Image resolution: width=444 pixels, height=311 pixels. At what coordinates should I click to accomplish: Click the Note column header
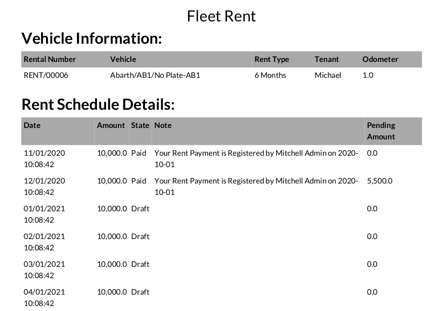pos(163,125)
